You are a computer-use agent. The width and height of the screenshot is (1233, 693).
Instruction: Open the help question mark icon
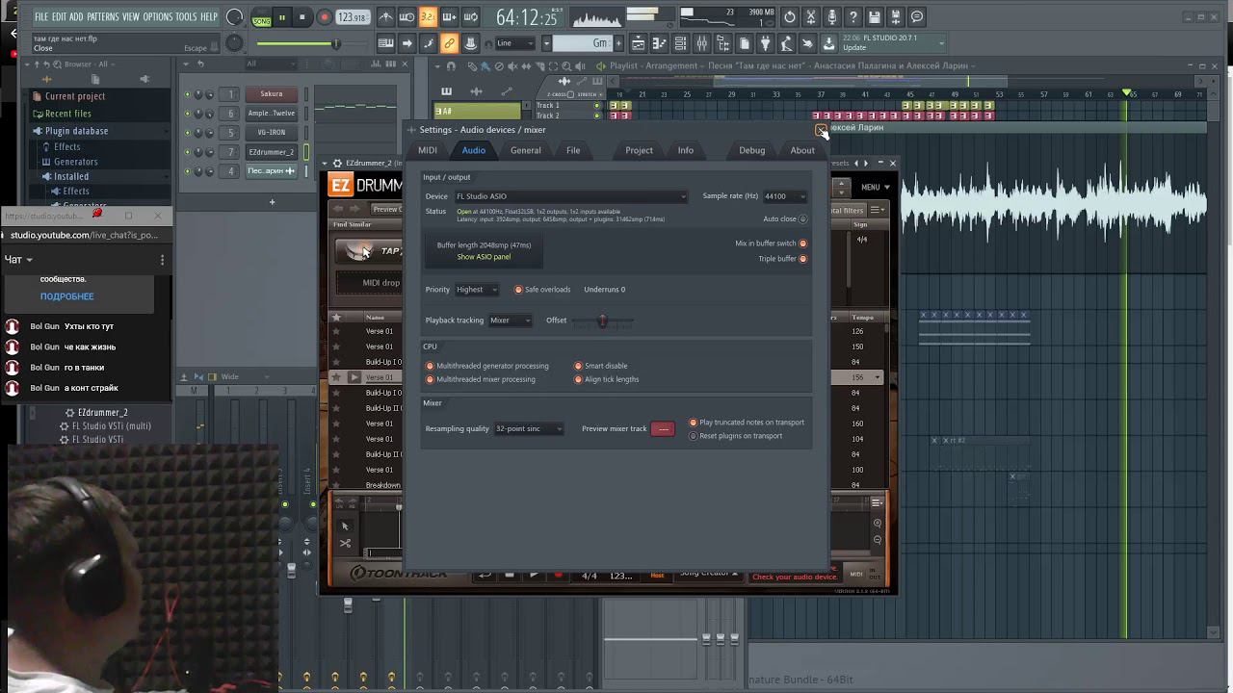[x=853, y=17]
